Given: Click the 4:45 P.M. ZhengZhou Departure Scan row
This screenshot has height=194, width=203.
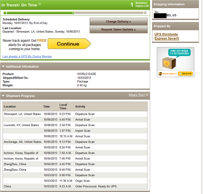Looking at the screenshot, I should [x=75, y=164].
